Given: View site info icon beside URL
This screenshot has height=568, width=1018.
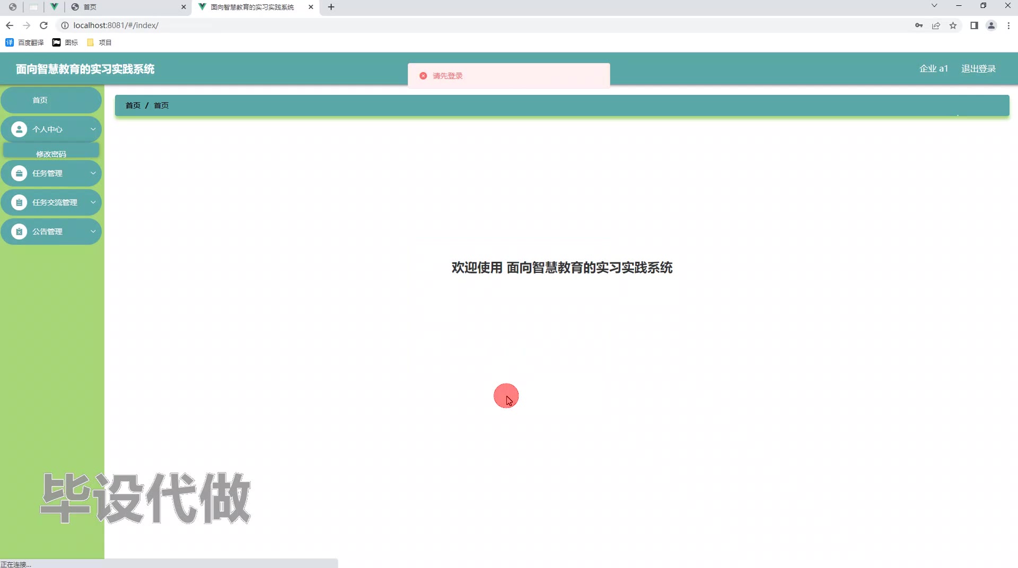Looking at the screenshot, I should coord(65,25).
